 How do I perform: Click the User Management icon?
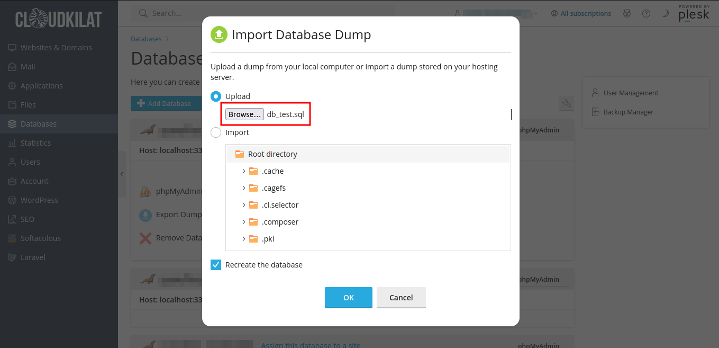pyautogui.click(x=595, y=93)
